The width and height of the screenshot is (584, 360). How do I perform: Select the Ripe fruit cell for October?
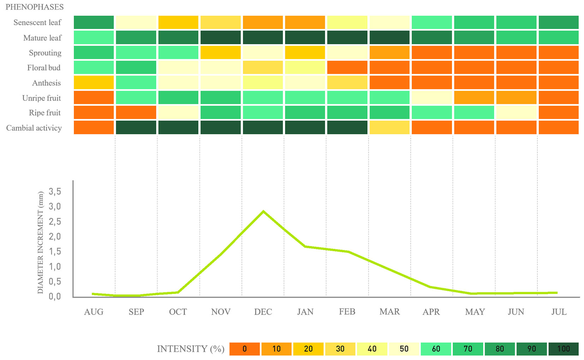(x=178, y=112)
